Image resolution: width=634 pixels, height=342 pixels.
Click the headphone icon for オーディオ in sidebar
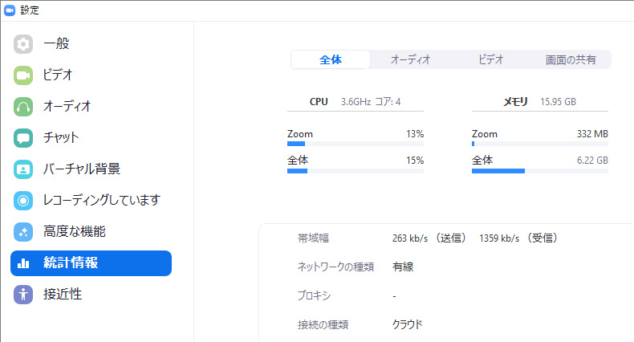[x=23, y=107]
